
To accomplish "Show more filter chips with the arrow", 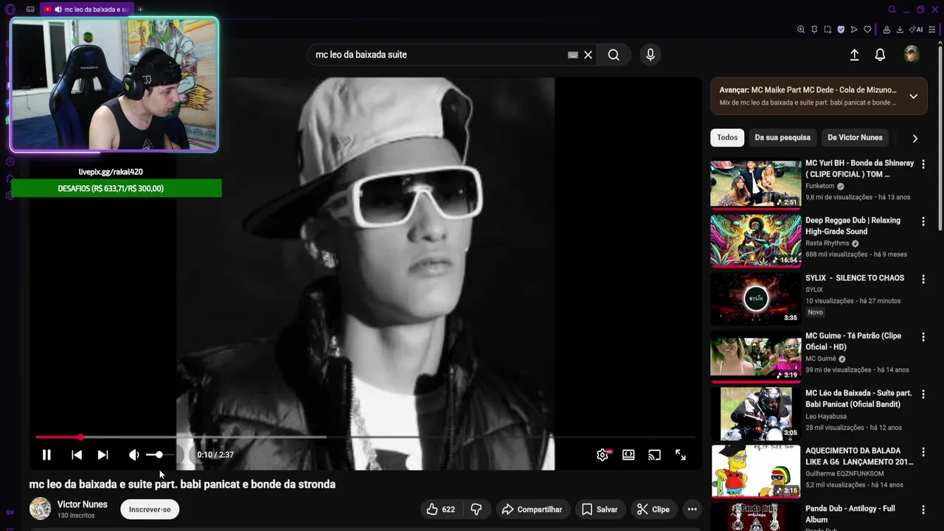I will pyautogui.click(x=914, y=138).
